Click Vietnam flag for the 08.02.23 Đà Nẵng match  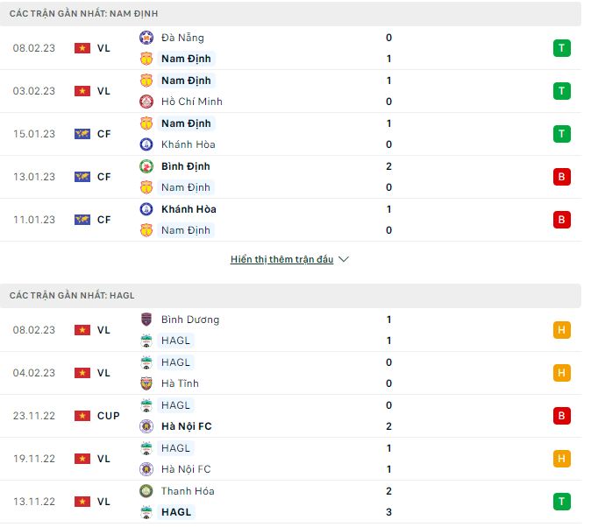[82, 48]
